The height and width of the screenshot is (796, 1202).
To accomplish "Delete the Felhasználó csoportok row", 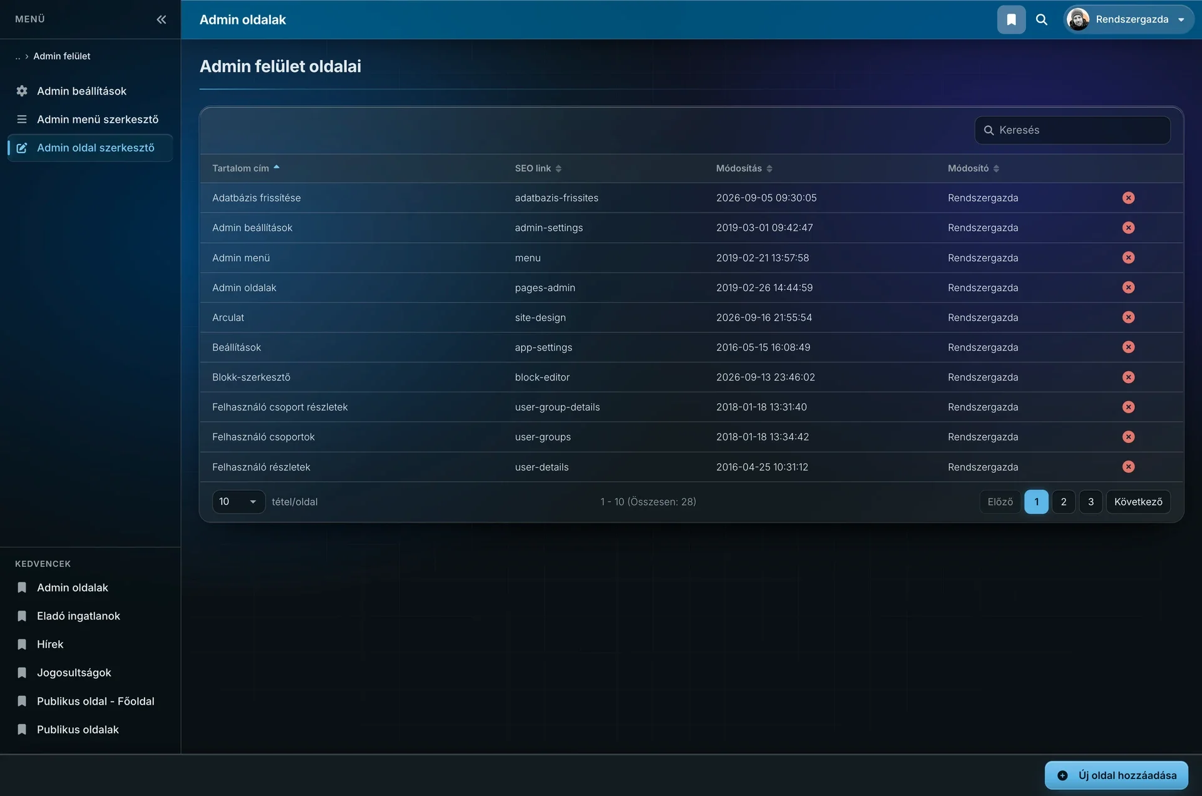I will (1128, 437).
